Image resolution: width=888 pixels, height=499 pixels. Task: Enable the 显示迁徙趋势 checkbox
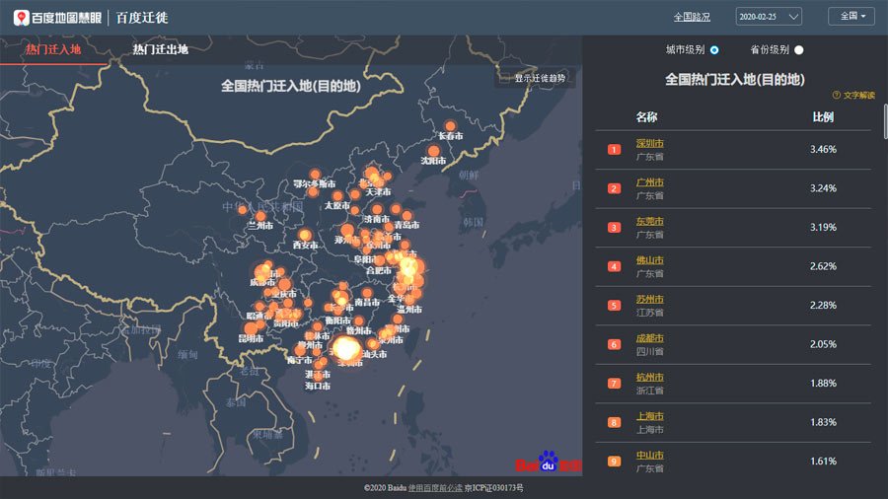(x=504, y=79)
